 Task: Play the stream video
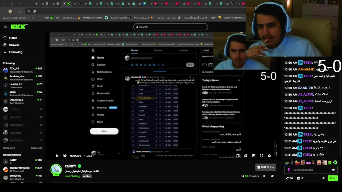click(x=57, y=156)
